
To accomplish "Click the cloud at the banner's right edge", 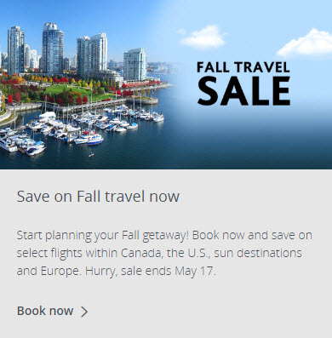I will point(306,43).
